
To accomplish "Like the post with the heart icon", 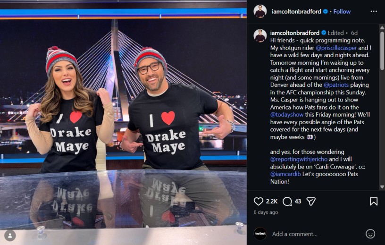I will pyautogui.click(x=258, y=202).
